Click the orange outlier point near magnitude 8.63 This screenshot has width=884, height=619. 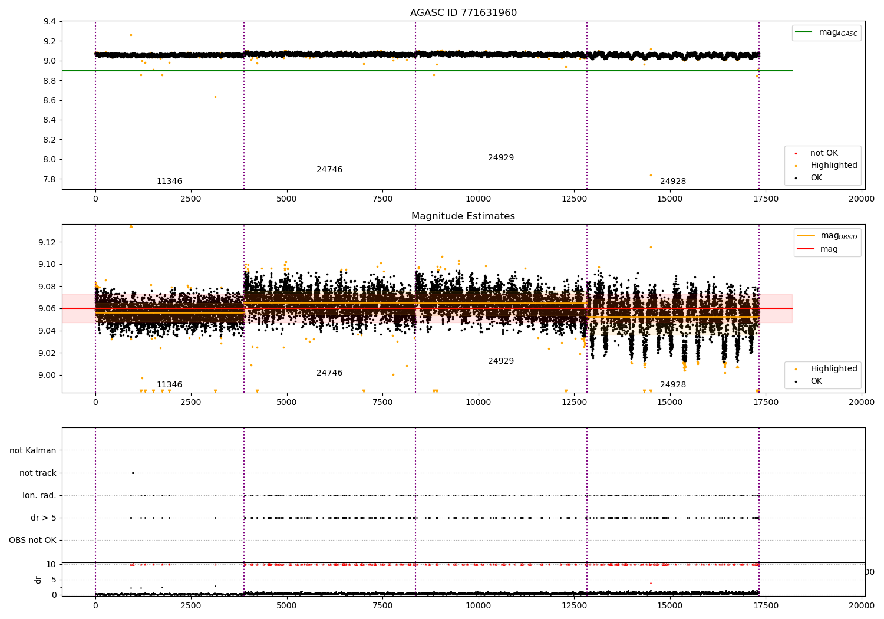[x=215, y=97]
